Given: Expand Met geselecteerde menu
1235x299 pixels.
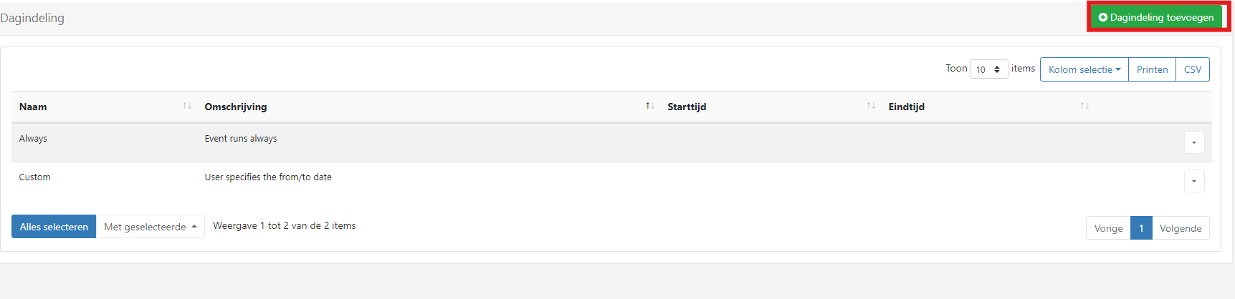Looking at the screenshot, I should click(x=150, y=227).
